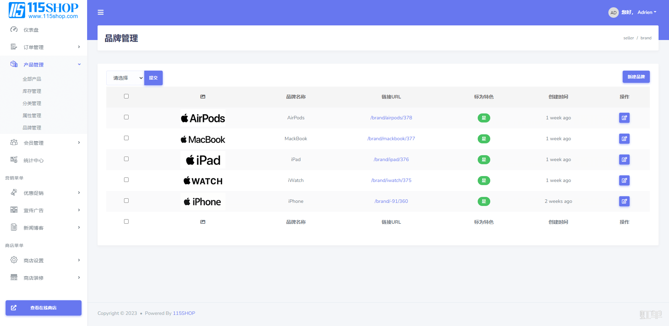Edit the iWatch brand row

click(624, 181)
